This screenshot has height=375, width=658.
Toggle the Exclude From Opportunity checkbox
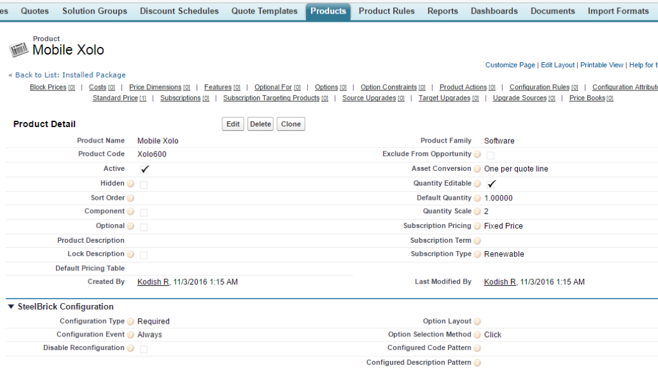click(490, 155)
